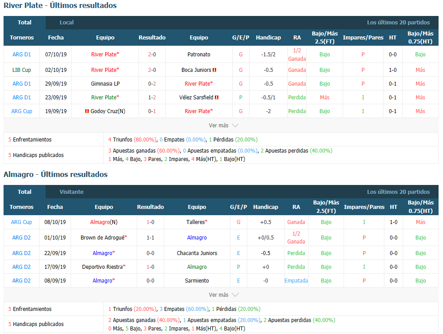Click the 0-1 result for Godoy Cruz match
The image size is (443, 334).
(152, 111)
